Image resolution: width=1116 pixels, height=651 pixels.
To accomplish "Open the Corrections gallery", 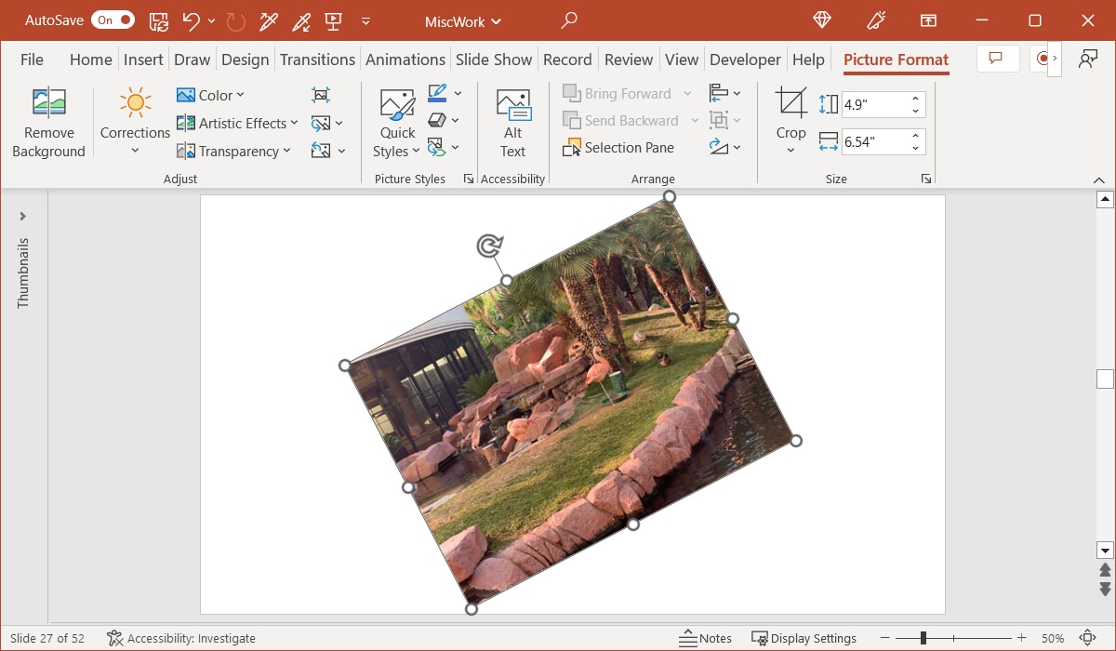I will point(134,121).
